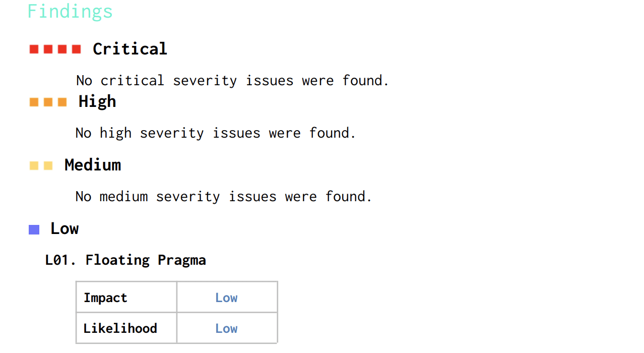This screenshot has height=353, width=644.
Task: Click the Impact label cell
Action: tap(126, 297)
